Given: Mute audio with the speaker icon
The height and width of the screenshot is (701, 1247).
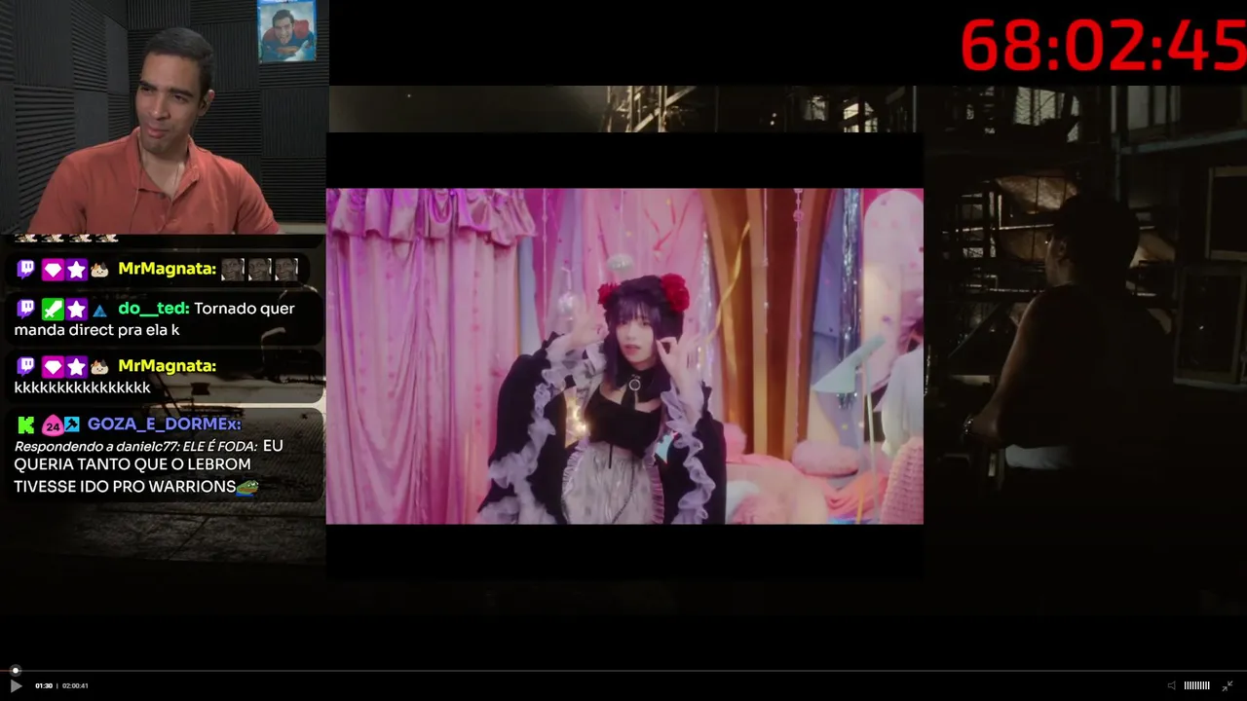Looking at the screenshot, I should coord(1172,685).
